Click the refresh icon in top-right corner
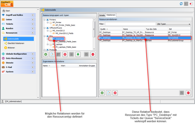 pos(181,4)
